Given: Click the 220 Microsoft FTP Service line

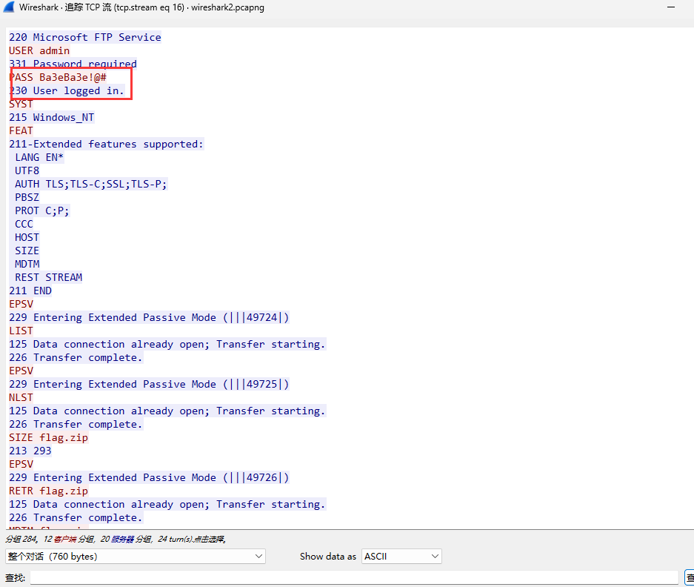Looking at the screenshot, I should point(84,37).
